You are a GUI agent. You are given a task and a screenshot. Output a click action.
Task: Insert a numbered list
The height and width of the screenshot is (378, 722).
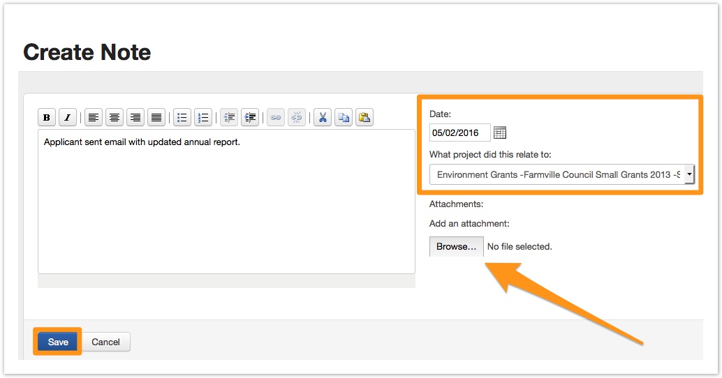pyautogui.click(x=203, y=118)
